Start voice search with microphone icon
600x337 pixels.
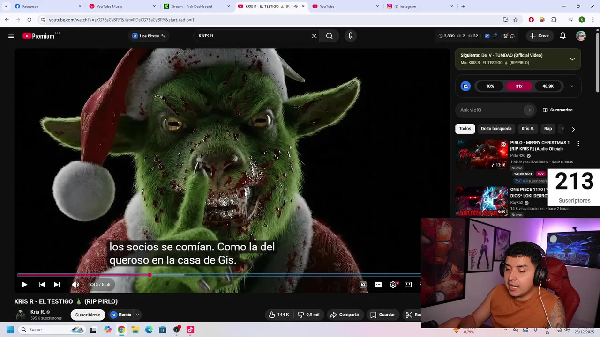[x=350, y=36]
